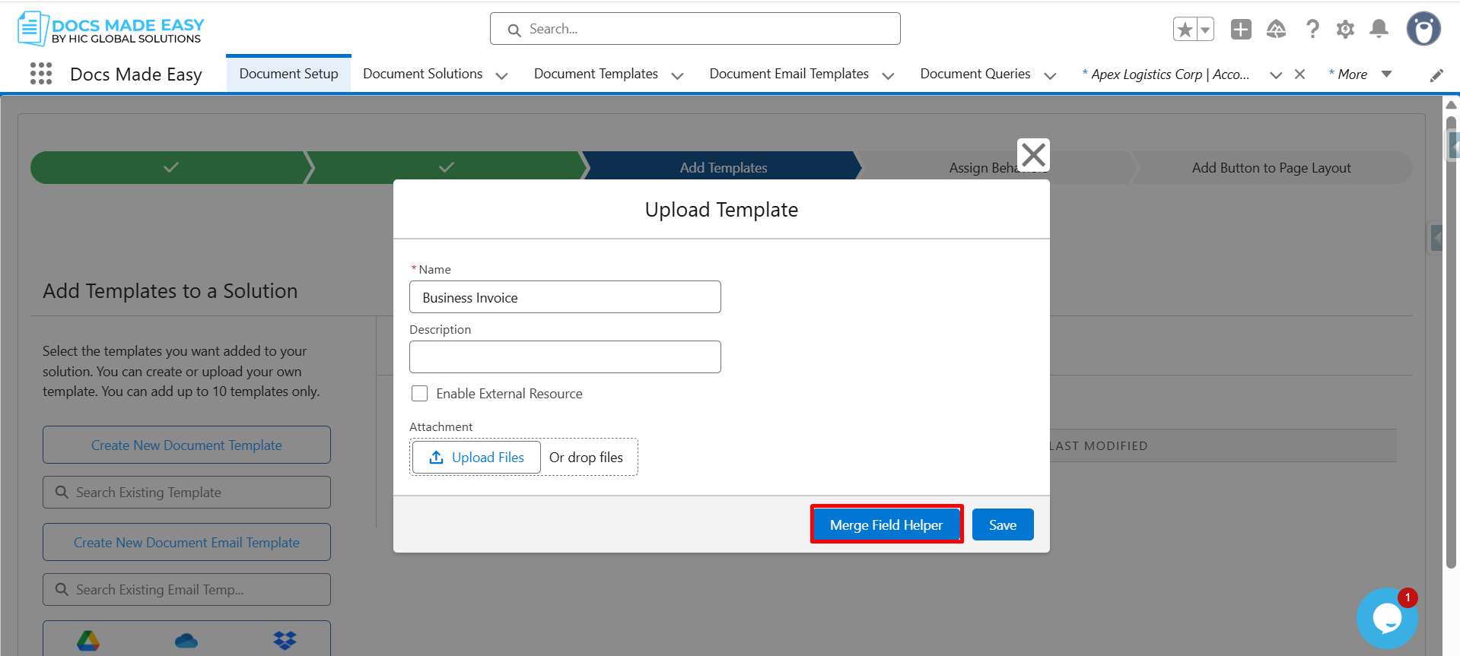The image size is (1460, 656).
Task: Click Create New Document Email Template
Action: [x=186, y=542]
